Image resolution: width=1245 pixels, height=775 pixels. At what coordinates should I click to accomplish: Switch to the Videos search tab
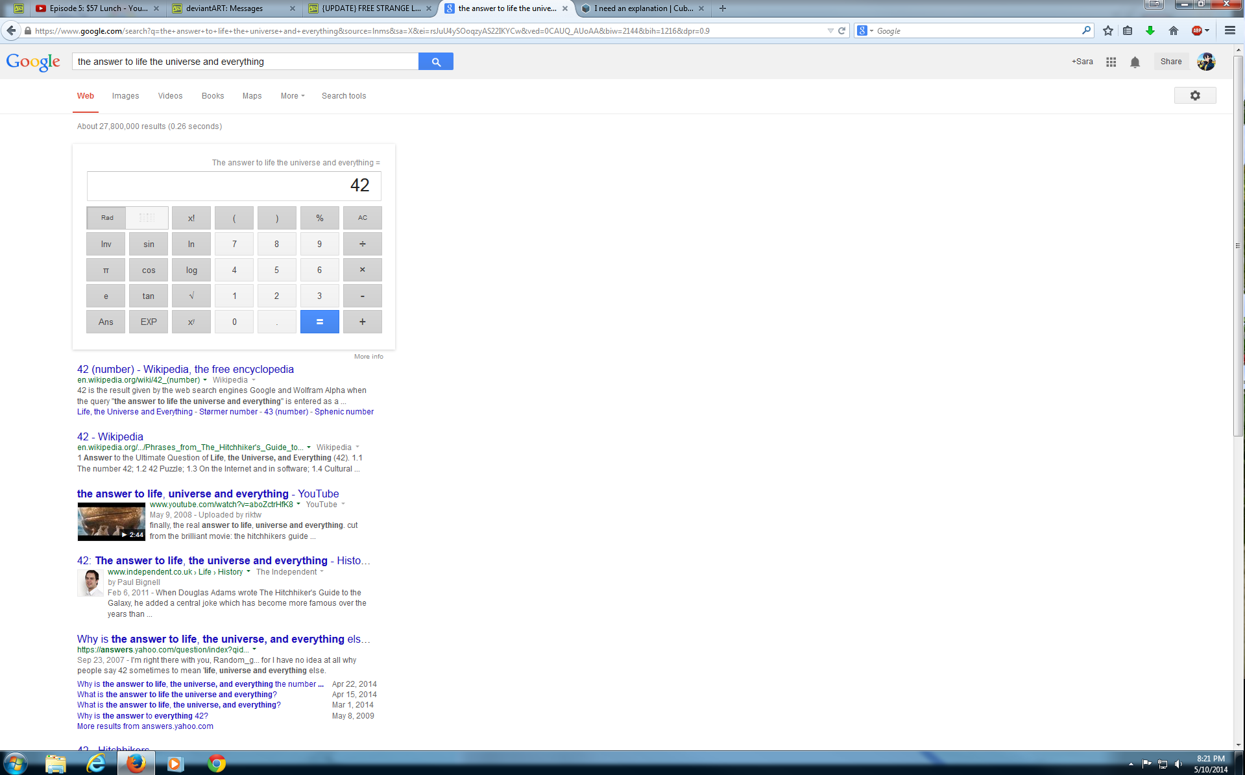click(170, 96)
